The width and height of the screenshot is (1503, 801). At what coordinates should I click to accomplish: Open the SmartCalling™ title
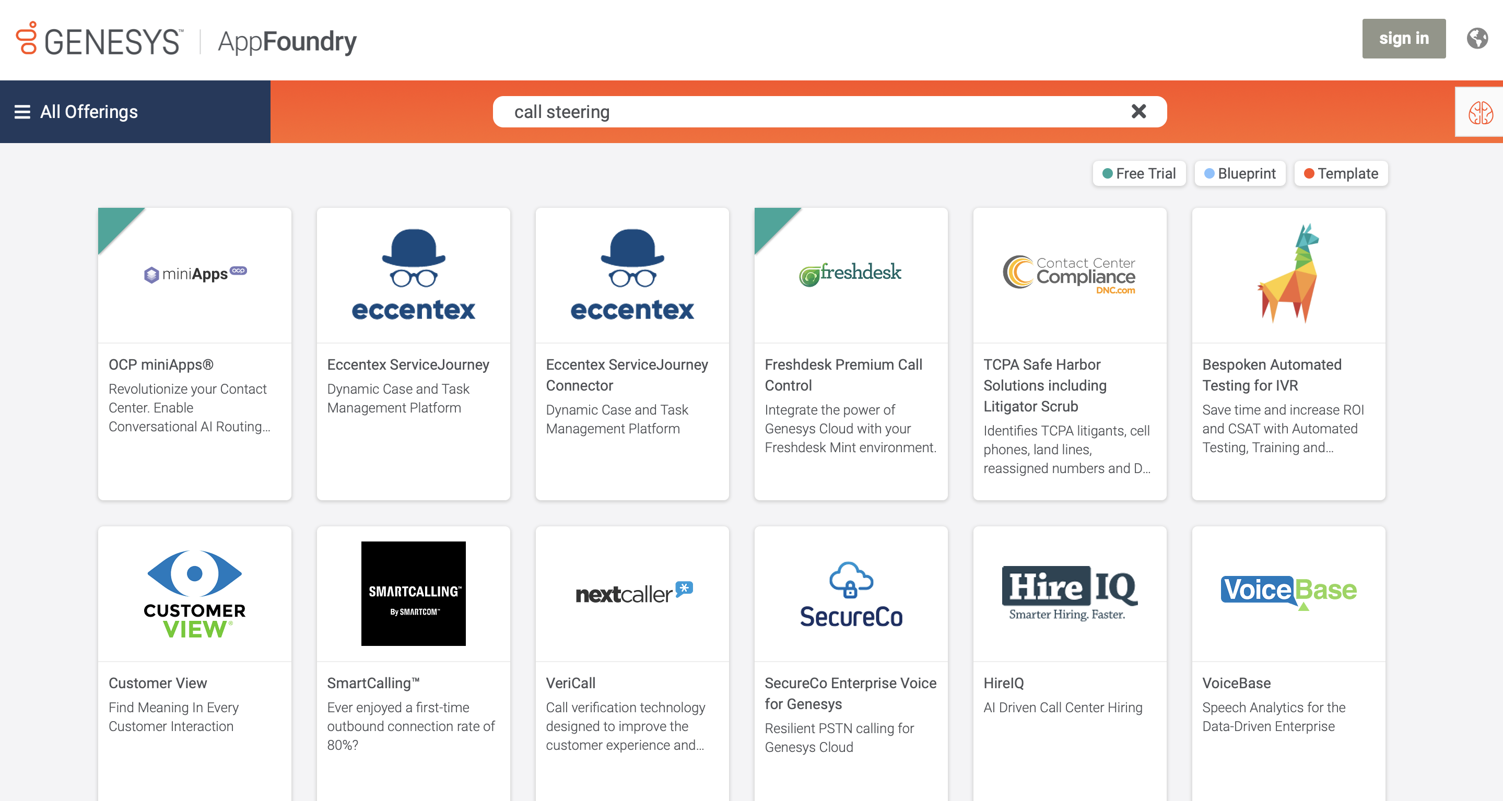pos(373,683)
